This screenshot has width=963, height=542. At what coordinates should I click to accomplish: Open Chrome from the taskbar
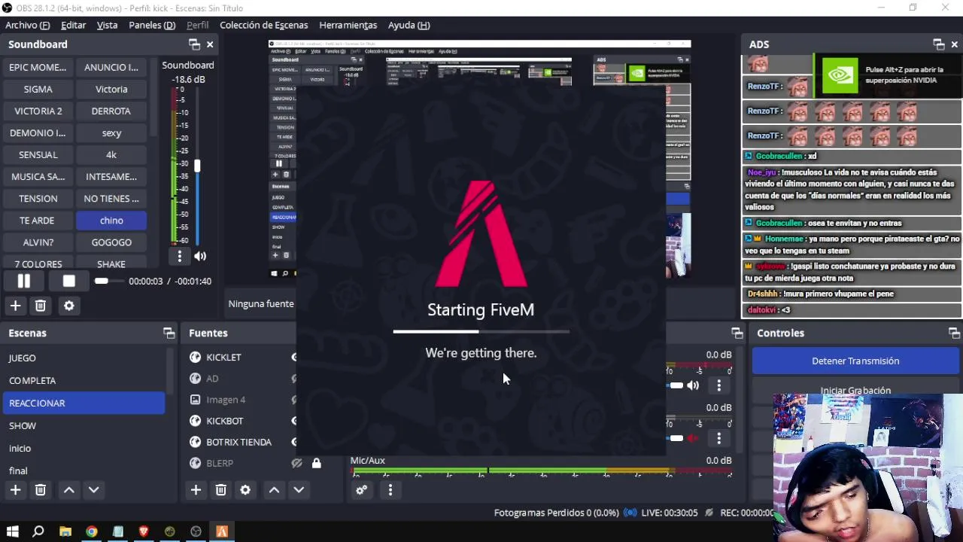click(x=91, y=531)
